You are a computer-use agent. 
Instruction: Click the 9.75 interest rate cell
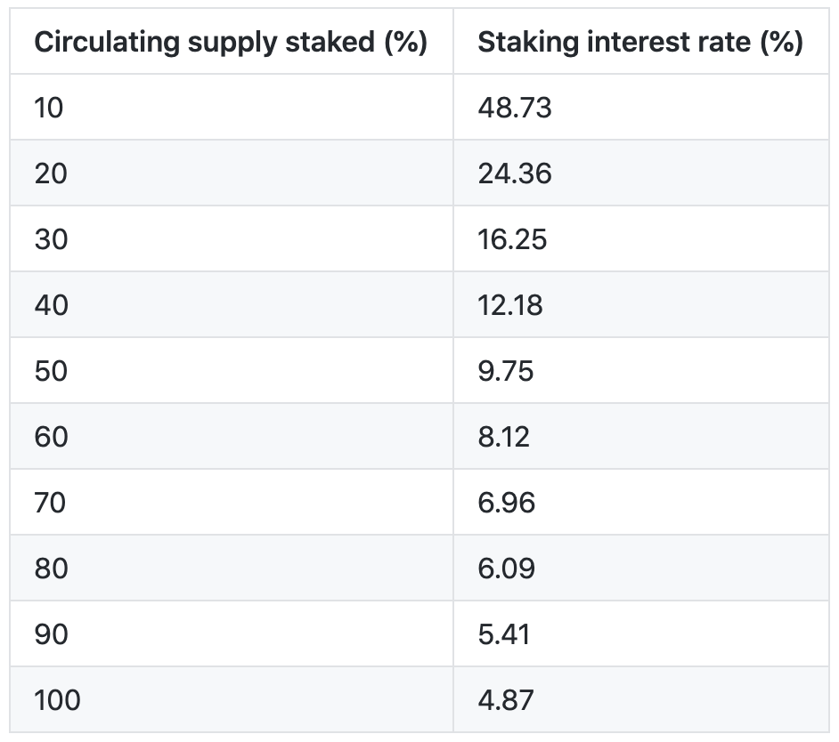click(x=506, y=371)
